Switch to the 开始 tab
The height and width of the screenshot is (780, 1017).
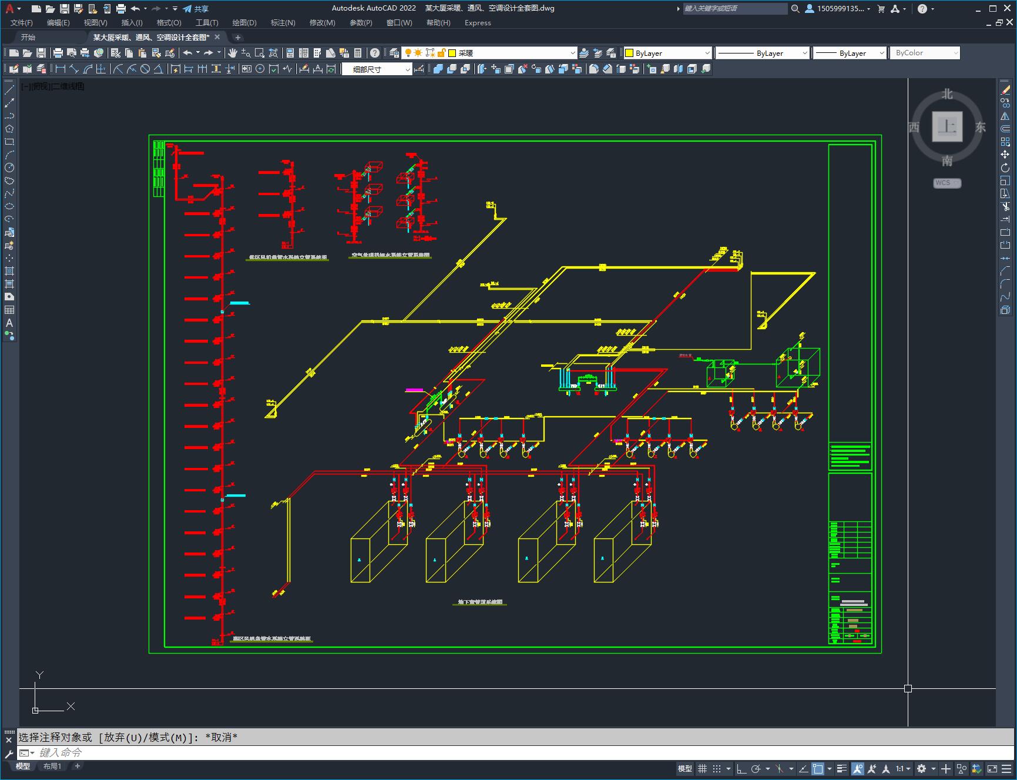click(x=28, y=37)
